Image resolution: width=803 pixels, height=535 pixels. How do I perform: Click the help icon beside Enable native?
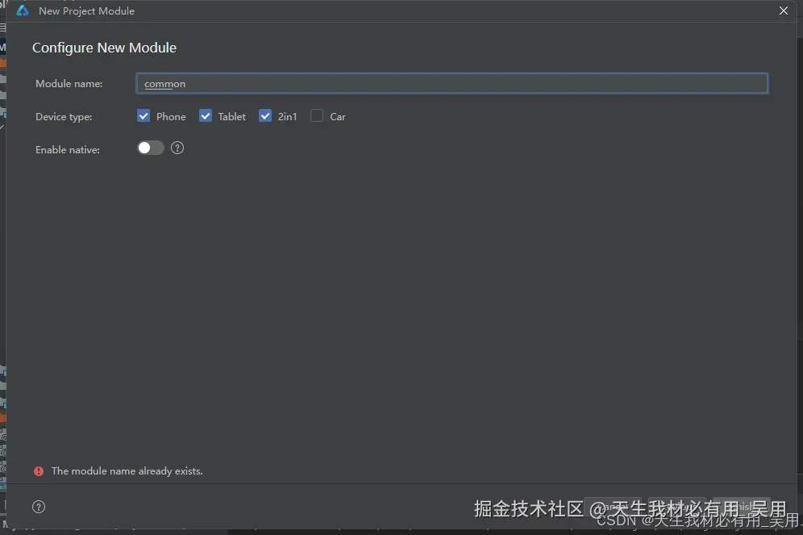click(x=177, y=148)
